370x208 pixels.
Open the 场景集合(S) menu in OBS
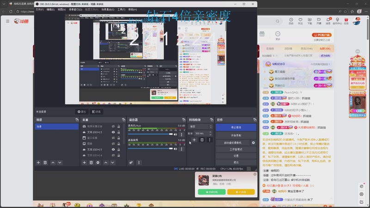coord(108,9)
